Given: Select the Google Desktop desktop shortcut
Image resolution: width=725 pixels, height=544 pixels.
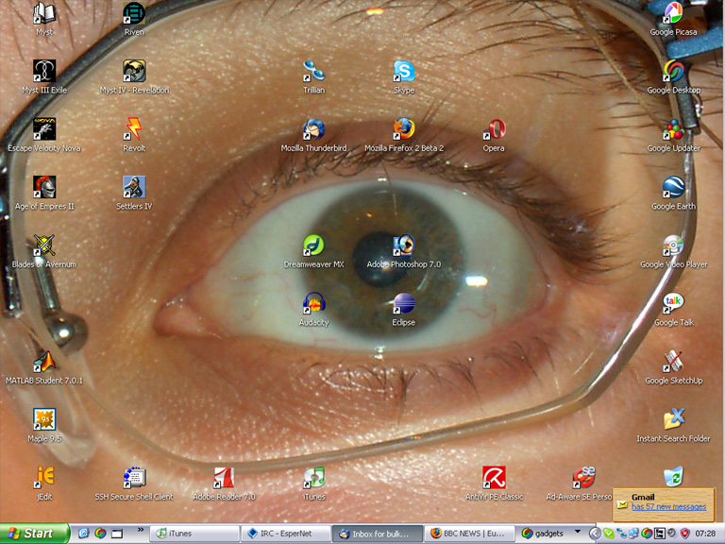Looking at the screenshot, I should pyautogui.click(x=674, y=77).
